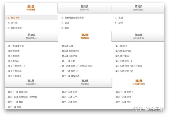
Task: Open 第十四课 购物 (1) 在东大门市场
Action: [77, 66]
